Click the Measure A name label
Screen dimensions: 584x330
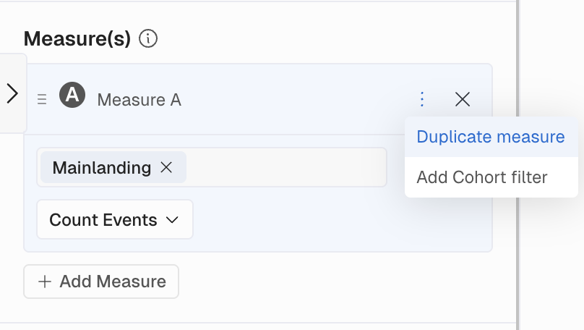point(139,100)
